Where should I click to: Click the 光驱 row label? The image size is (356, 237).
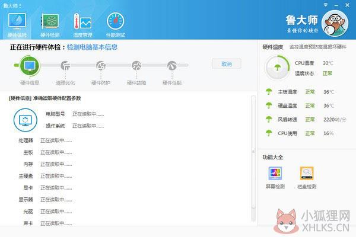click(28, 212)
